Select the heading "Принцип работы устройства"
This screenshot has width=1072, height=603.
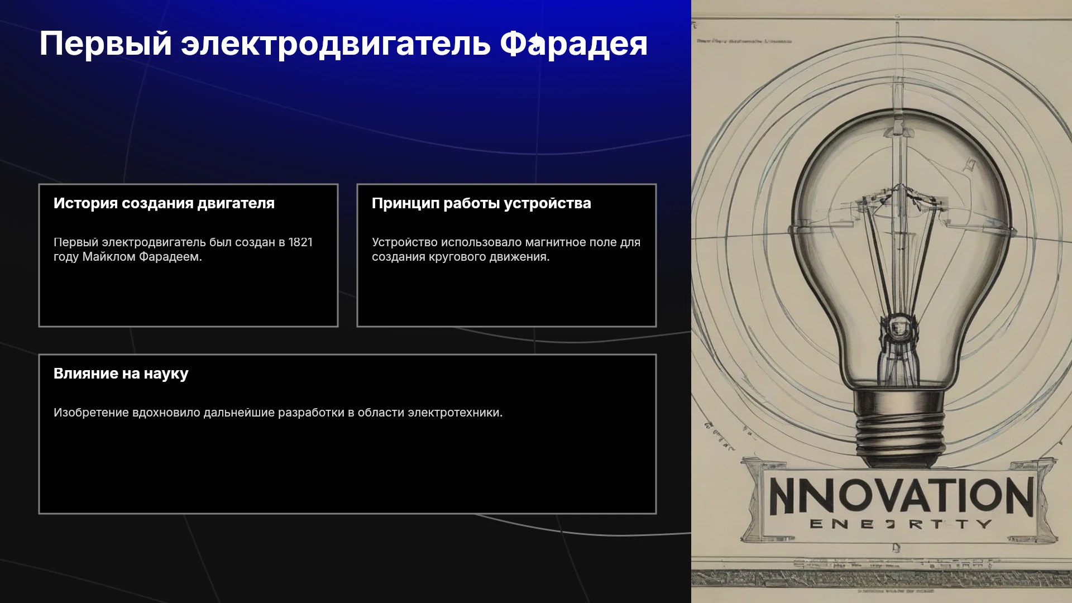point(481,203)
